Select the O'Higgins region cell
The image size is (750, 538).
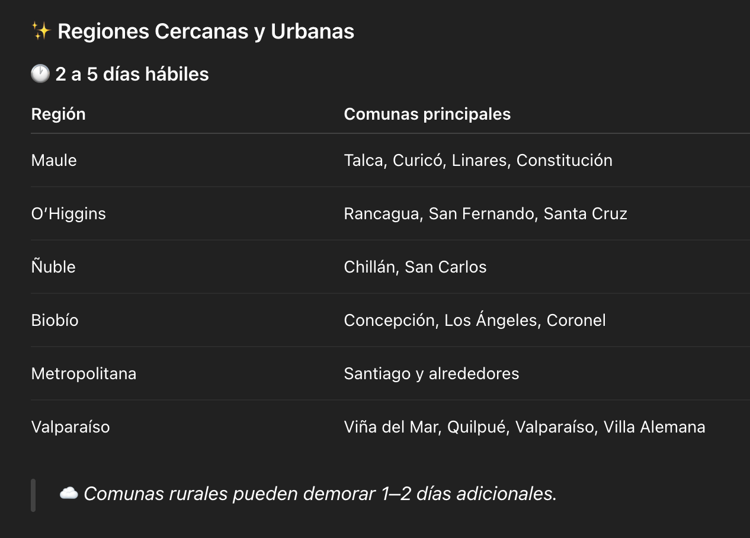[68, 213]
